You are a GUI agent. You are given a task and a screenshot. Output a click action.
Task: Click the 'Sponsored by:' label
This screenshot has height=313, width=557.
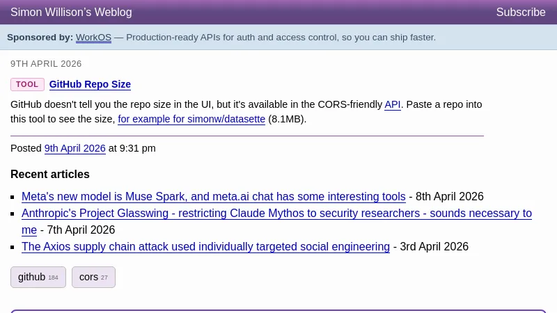coord(40,37)
